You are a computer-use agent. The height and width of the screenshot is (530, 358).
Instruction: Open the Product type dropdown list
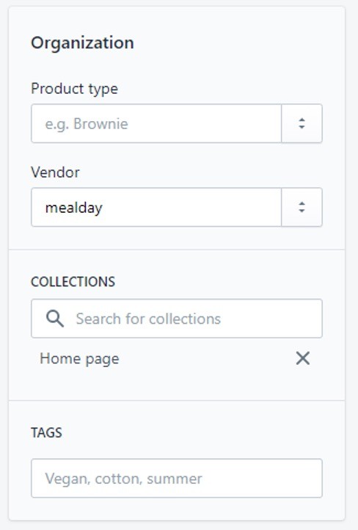(x=302, y=123)
